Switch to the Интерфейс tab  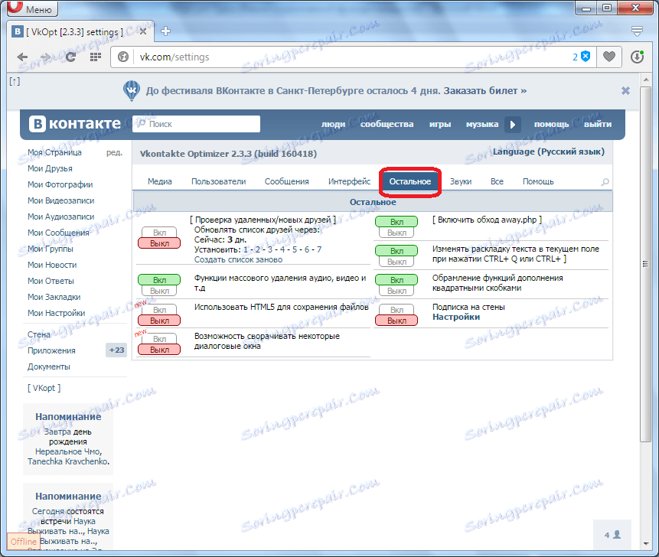tap(349, 181)
